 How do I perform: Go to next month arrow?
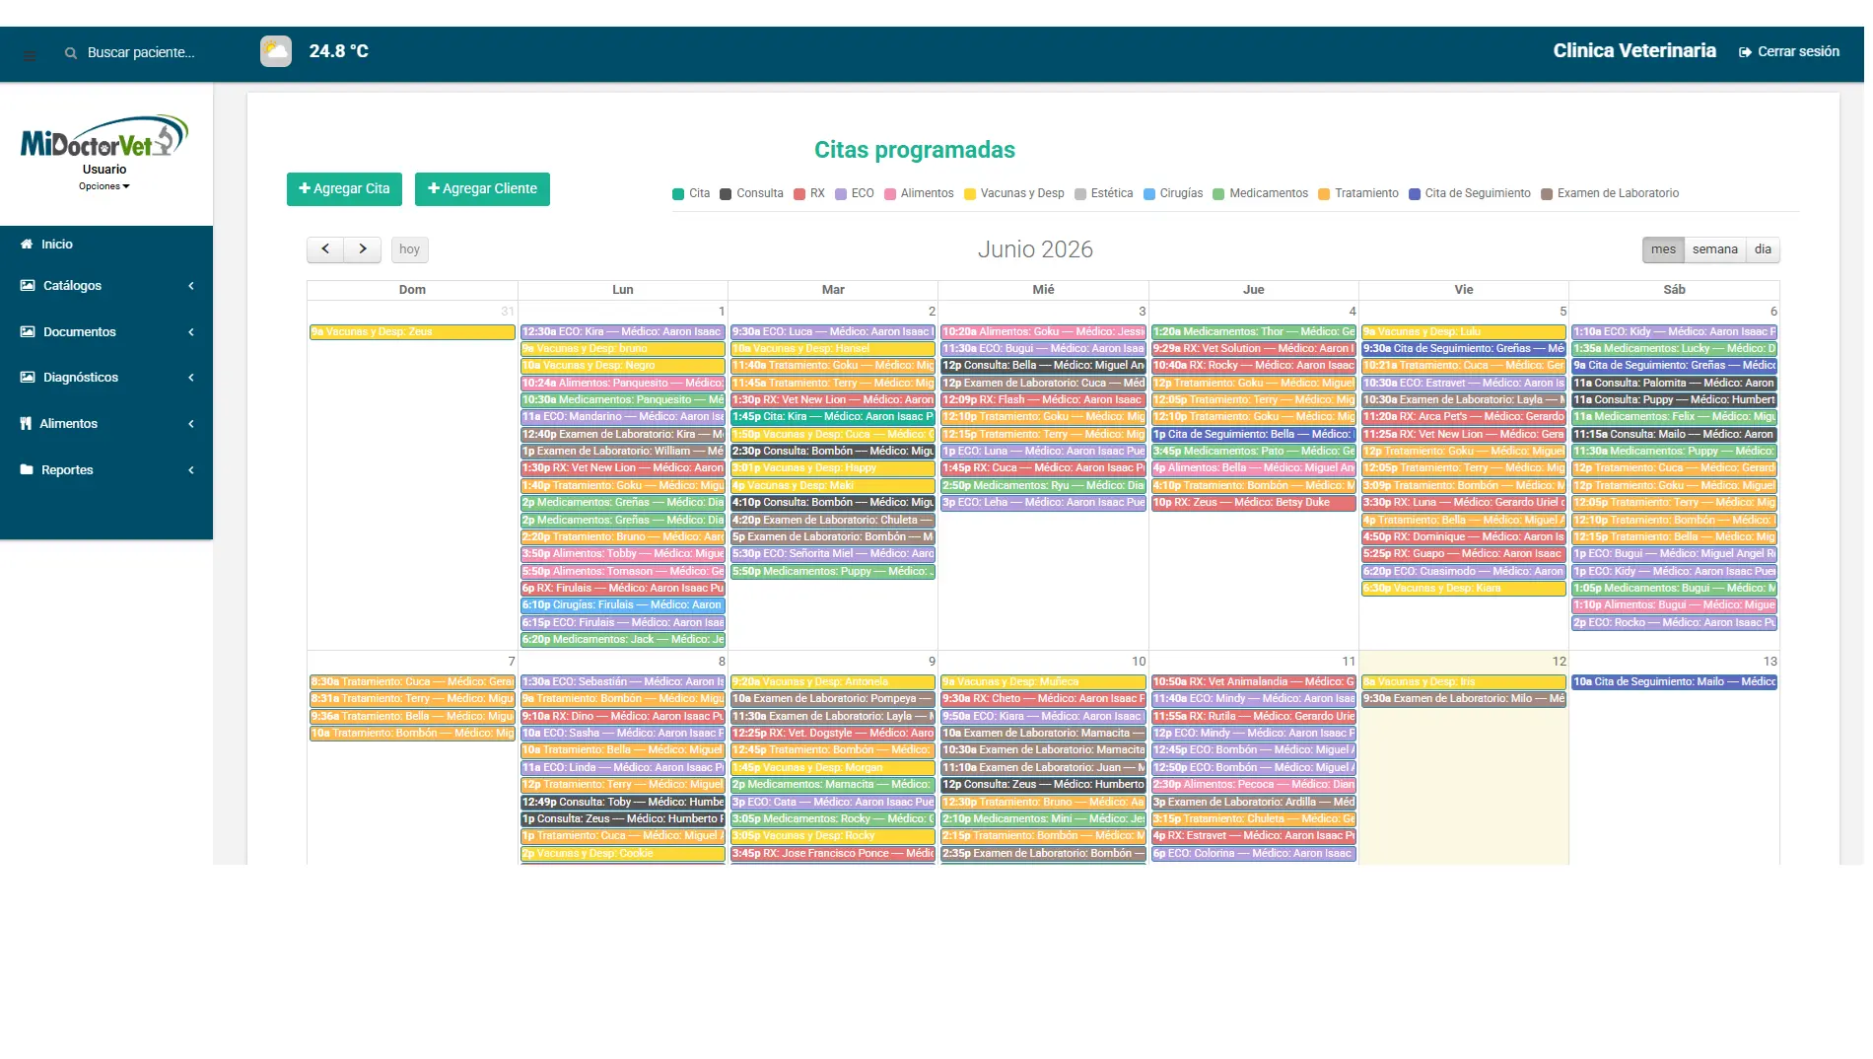(363, 249)
